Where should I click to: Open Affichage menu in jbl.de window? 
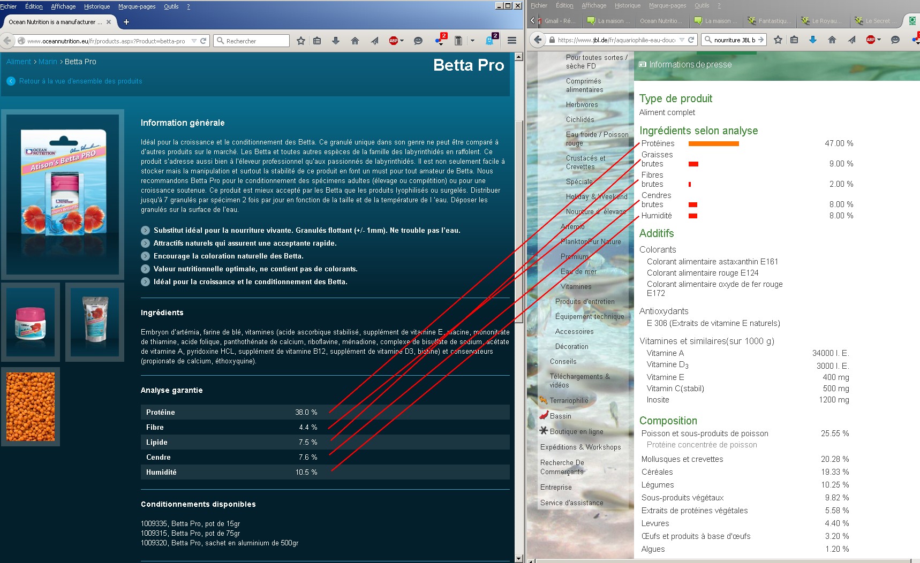tap(594, 5)
